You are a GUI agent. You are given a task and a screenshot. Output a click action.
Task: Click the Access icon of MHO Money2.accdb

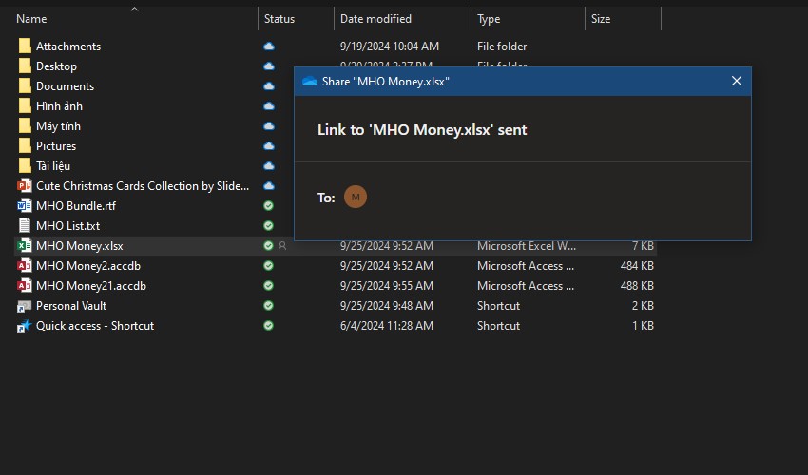click(25, 266)
